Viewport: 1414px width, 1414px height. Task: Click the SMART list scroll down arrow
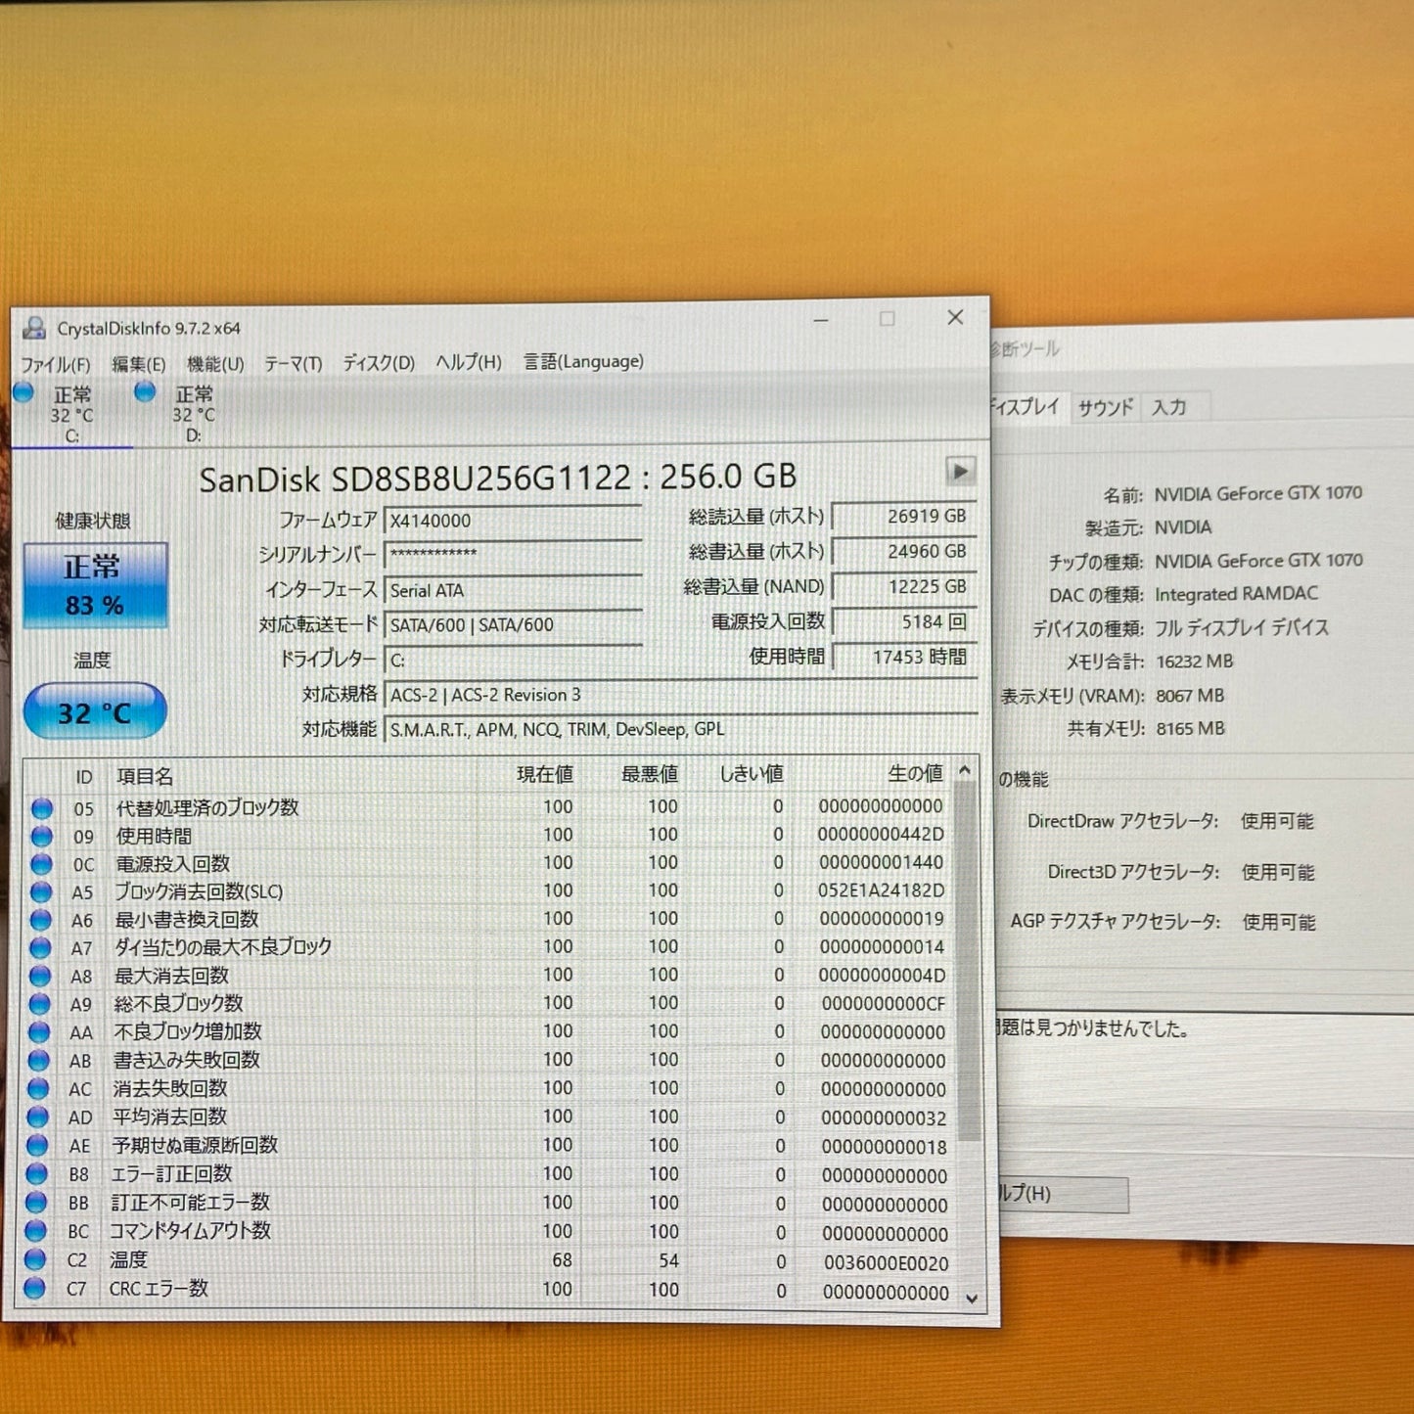coord(972,1299)
